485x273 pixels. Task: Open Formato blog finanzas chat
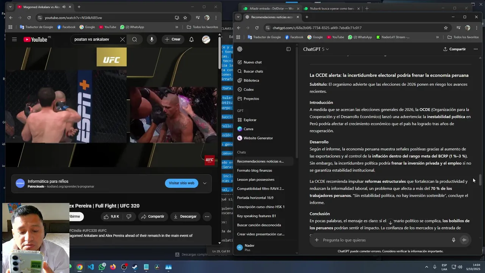[255, 170]
